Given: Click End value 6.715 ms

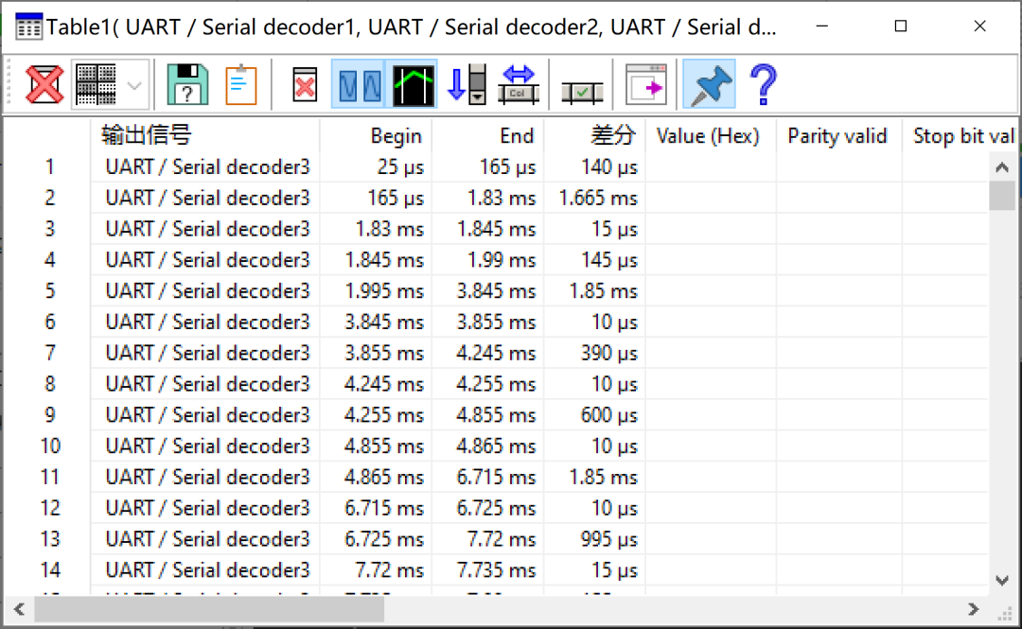Looking at the screenshot, I should [x=495, y=477].
